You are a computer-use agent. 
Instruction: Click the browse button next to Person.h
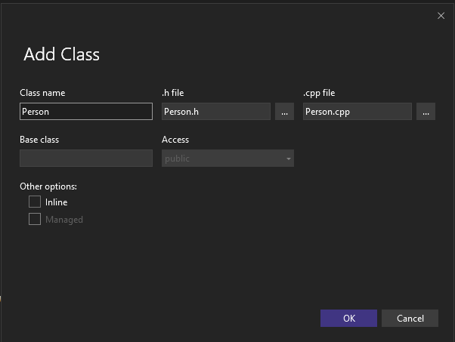[x=284, y=112]
